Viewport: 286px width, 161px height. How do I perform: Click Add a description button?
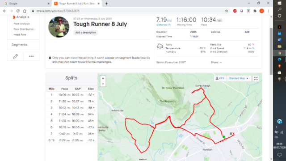tap(85, 33)
